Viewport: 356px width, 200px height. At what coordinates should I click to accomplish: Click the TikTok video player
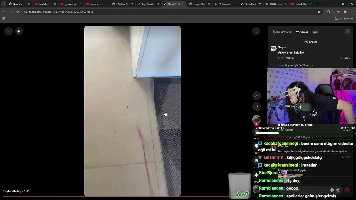coord(132,111)
